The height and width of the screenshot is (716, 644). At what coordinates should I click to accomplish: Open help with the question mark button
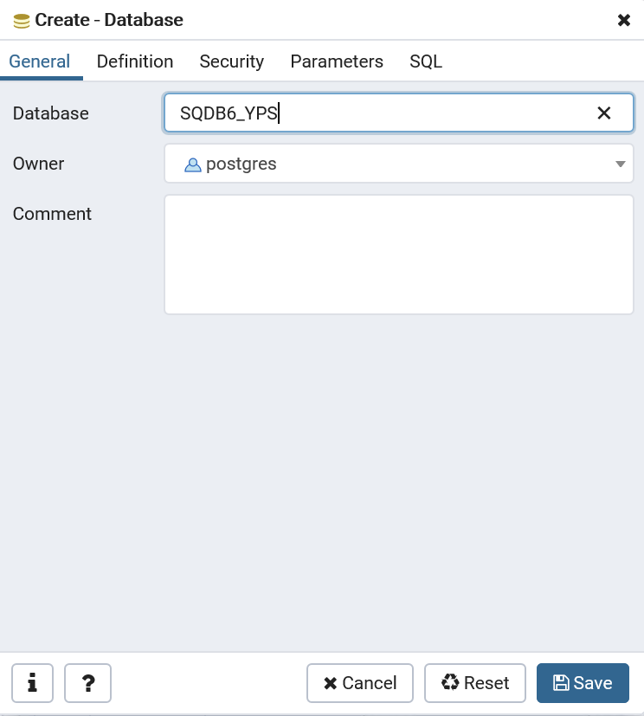click(x=88, y=683)
